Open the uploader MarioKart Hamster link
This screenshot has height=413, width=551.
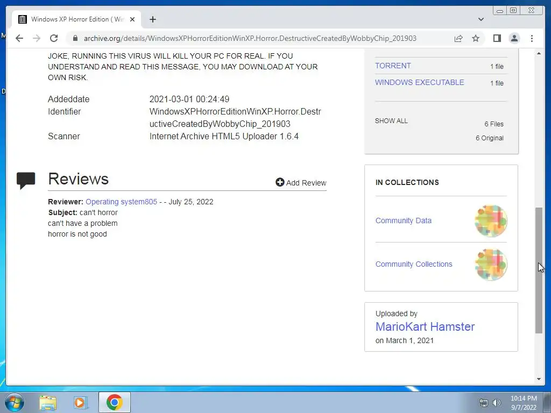coord(425,326)
